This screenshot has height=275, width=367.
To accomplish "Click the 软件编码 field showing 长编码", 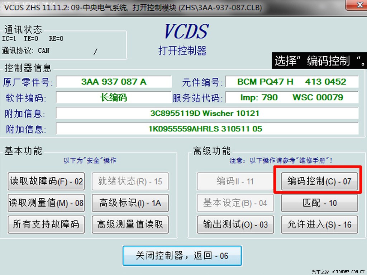I will coord(114,97).
